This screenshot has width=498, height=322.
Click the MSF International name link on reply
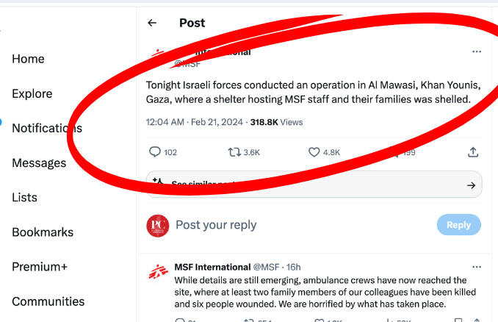click(212, 267)
